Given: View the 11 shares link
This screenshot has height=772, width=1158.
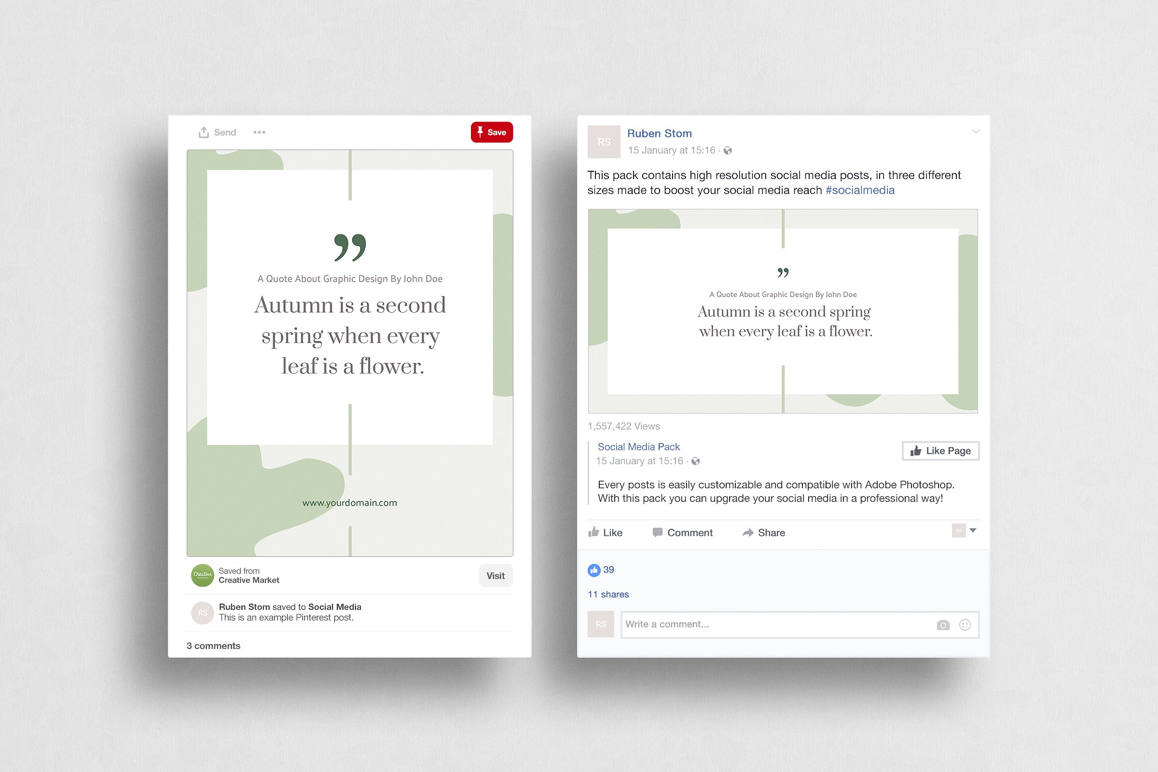Looking at the screenshot, I should pos(608,594).
